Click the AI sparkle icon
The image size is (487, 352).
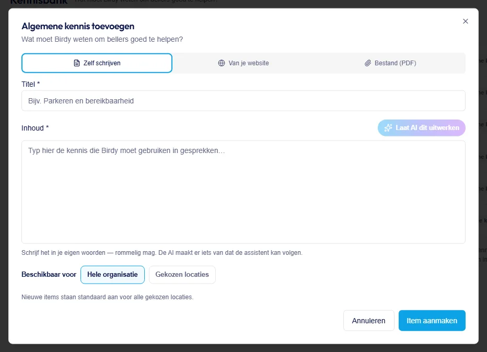point(388,128)
